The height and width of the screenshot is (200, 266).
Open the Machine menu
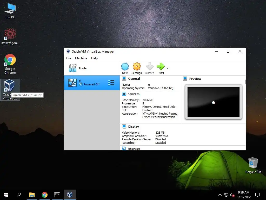click(81, 58)
